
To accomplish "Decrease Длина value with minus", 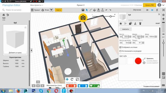I will (147, 37).
